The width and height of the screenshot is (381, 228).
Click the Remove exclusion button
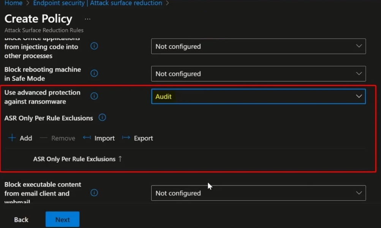pyautogui.click(x=57, y=138)
